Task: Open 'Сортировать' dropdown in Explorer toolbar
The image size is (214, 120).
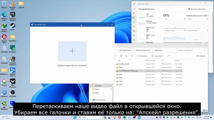Action: (x=143, y=56)
